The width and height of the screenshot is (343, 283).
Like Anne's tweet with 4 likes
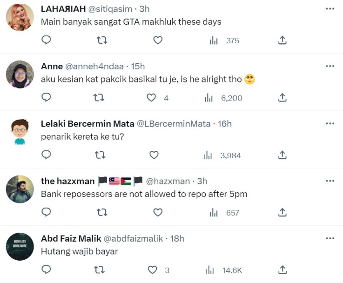[x=151, y=98]
